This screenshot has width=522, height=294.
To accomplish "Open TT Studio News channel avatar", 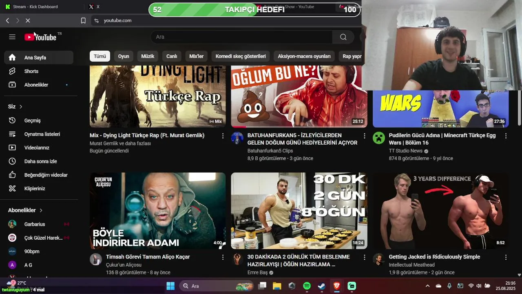I will [x=378, y=138].
